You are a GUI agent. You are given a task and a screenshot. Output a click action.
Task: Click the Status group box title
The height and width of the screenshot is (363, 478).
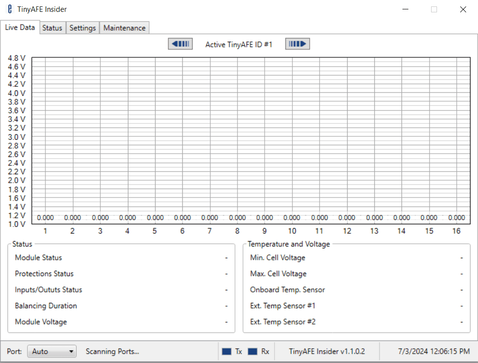[22, 244]
